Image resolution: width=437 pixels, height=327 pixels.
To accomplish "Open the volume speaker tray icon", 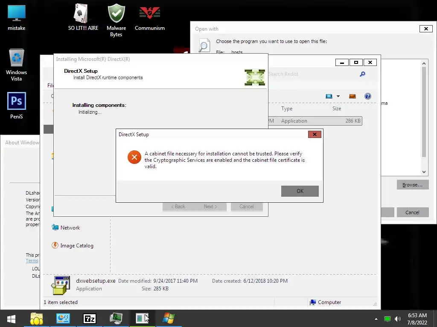I will pos(398,319).
